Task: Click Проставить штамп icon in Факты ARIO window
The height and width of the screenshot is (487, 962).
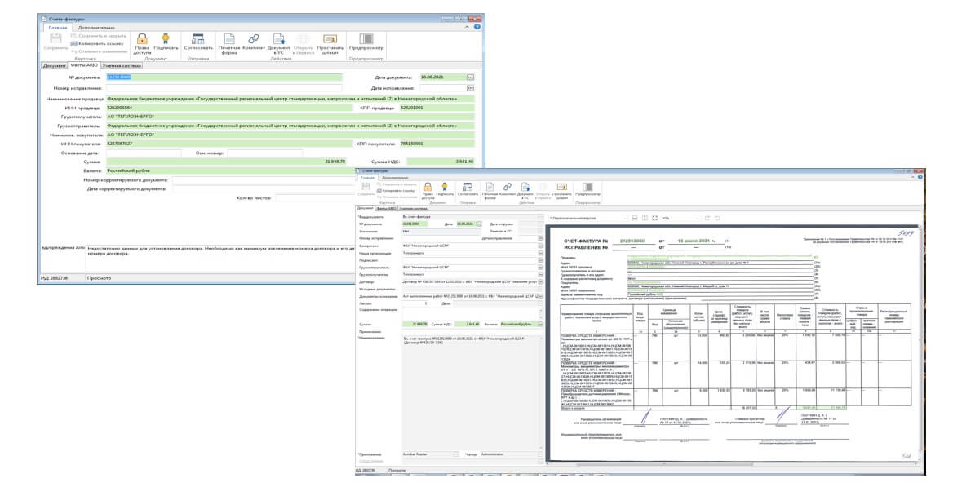Action: tap(330, 38)
